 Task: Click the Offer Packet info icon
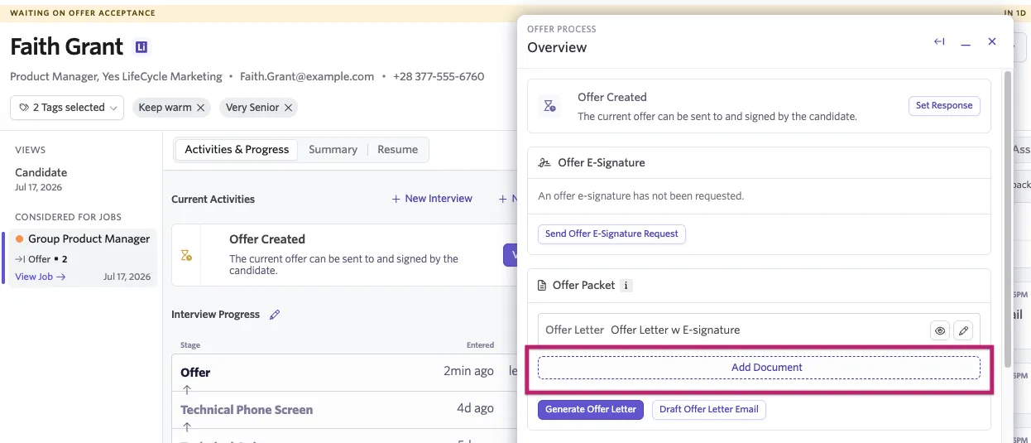coord(626,286)
